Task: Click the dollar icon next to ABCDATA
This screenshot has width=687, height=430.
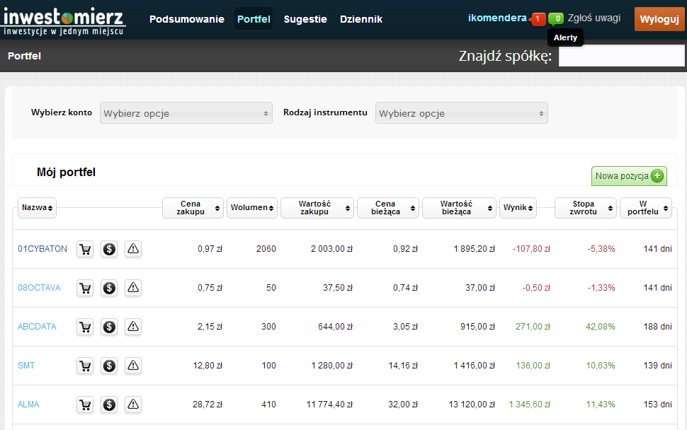Action: (109, 327)
